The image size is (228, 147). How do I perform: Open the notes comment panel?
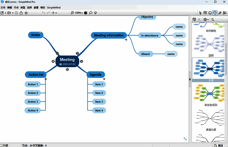coord(205,13)
